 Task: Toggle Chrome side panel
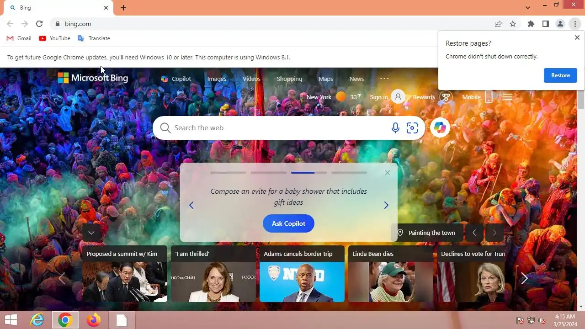[x=546, y=24]
